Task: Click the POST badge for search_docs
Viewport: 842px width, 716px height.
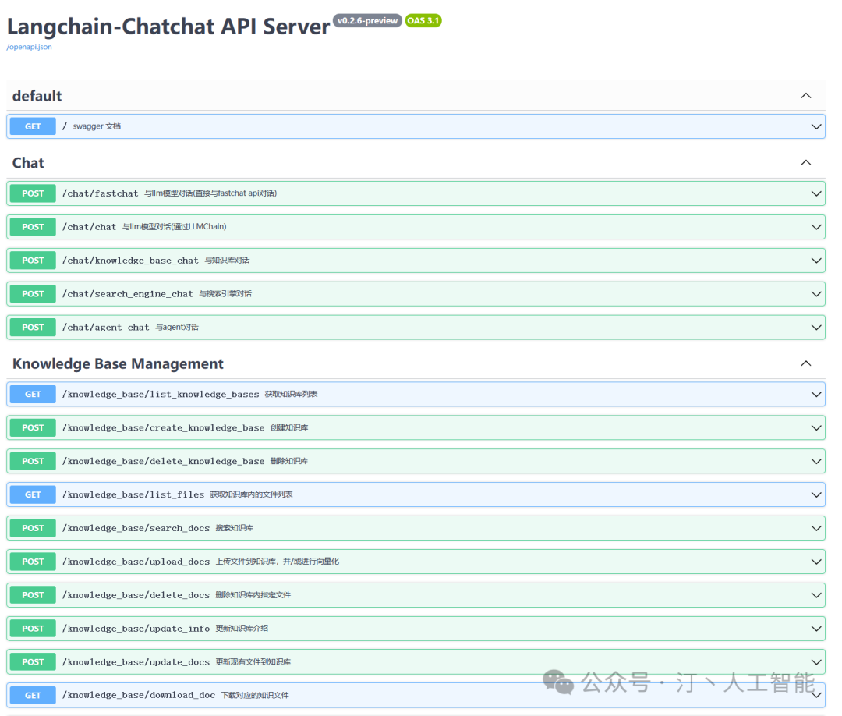Action: (x=33, y=528)
